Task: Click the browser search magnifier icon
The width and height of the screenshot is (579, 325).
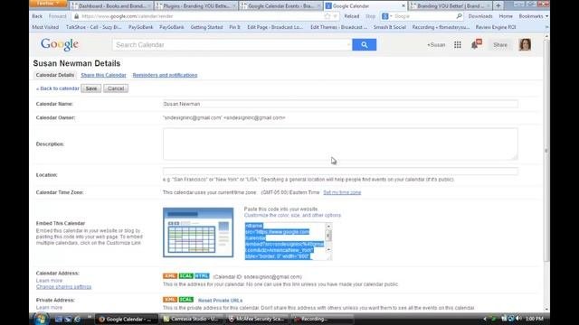Action: 459,16
